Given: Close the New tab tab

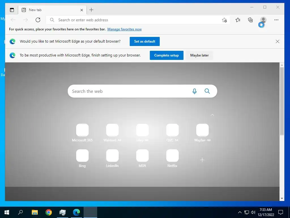Looking at the screenshot, I should pyautogui.click(x=82, y=10).
